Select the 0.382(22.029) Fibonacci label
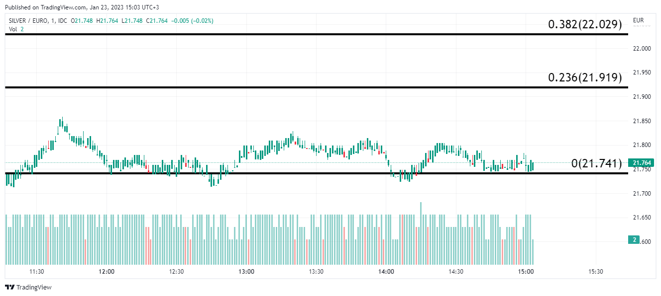The width and height of the screenshot is (661, 296). coord(585,24)
